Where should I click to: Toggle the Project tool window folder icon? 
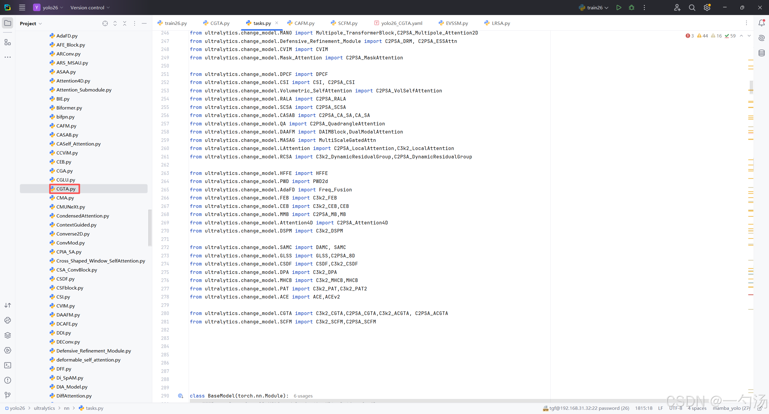click(8, 23)
